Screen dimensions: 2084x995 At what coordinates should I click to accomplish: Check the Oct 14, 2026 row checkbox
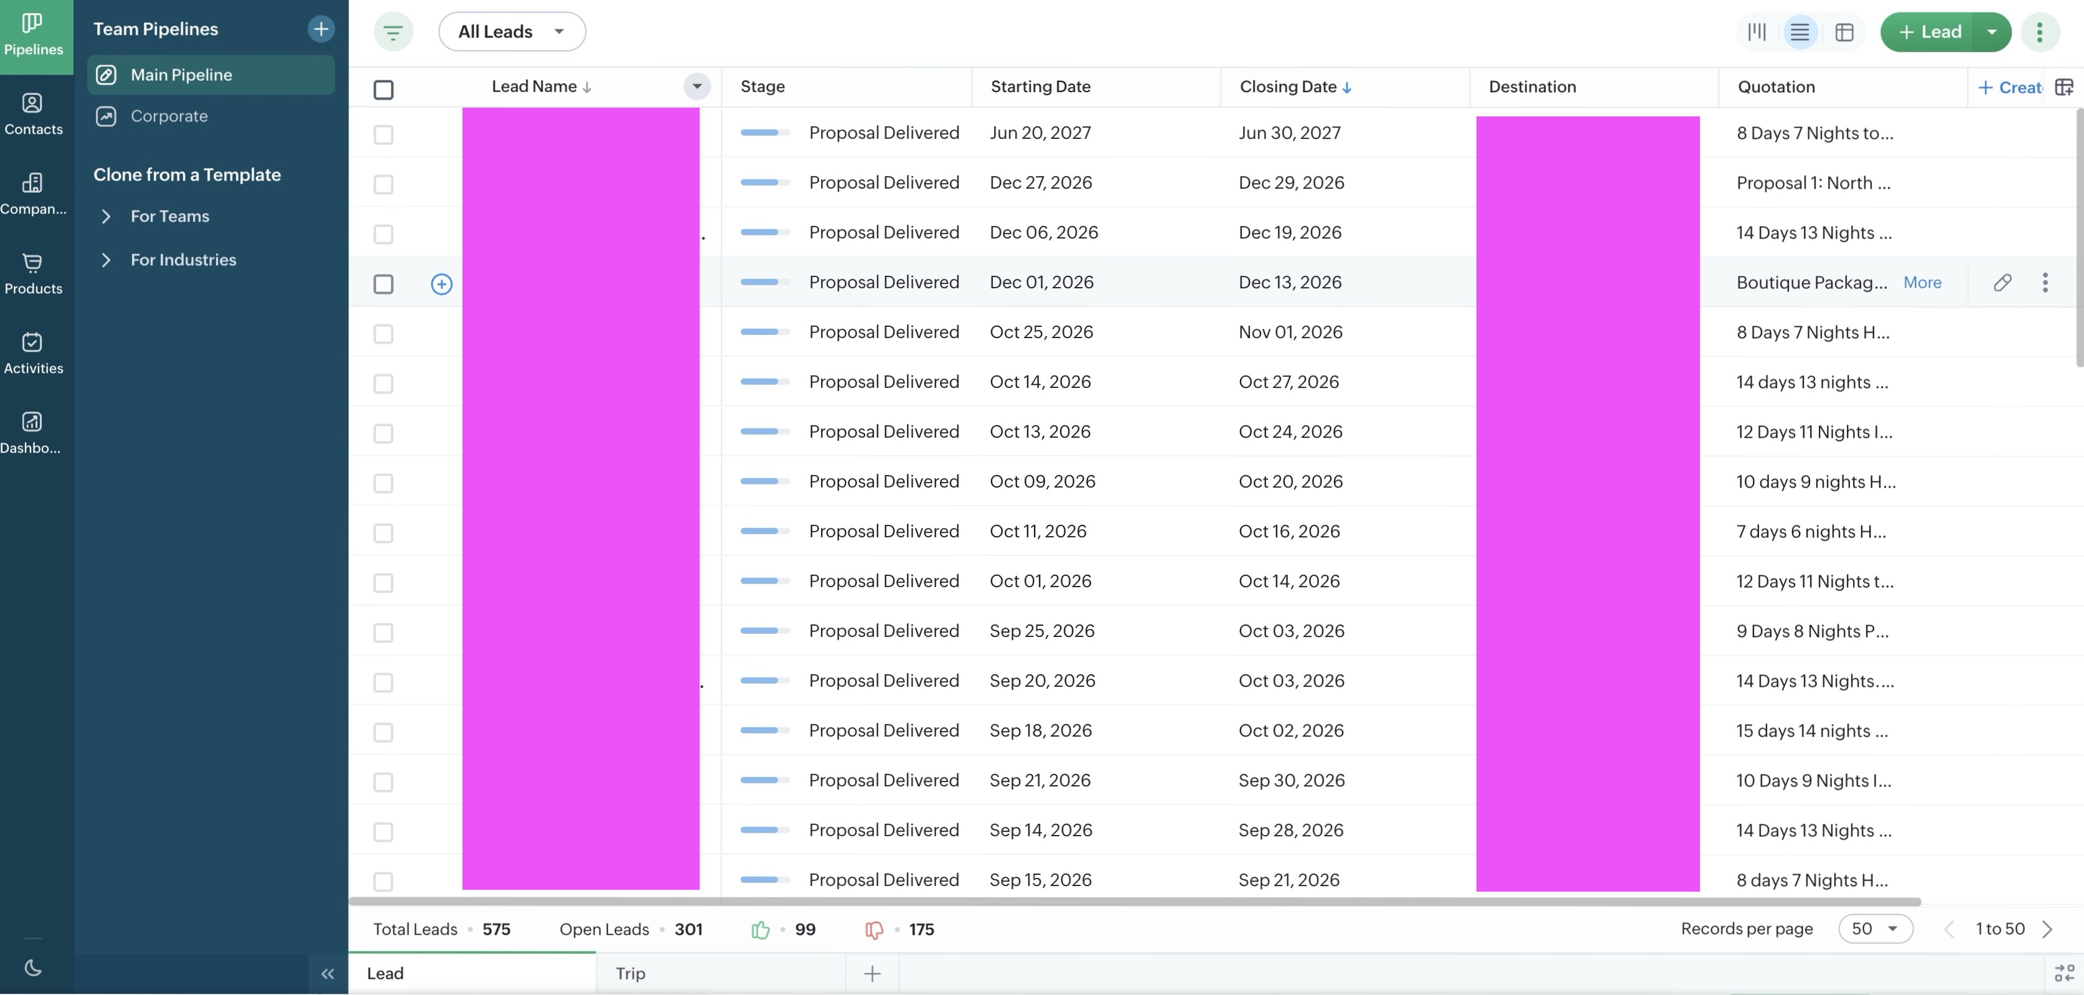click(x=383, y=384)
